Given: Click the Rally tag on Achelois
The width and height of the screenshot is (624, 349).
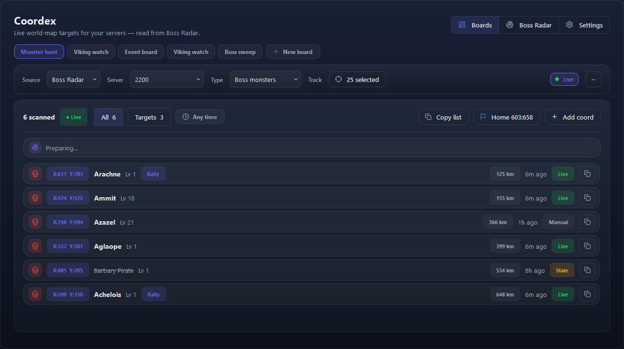Looking at the screenshot, I should coord(154,295).
